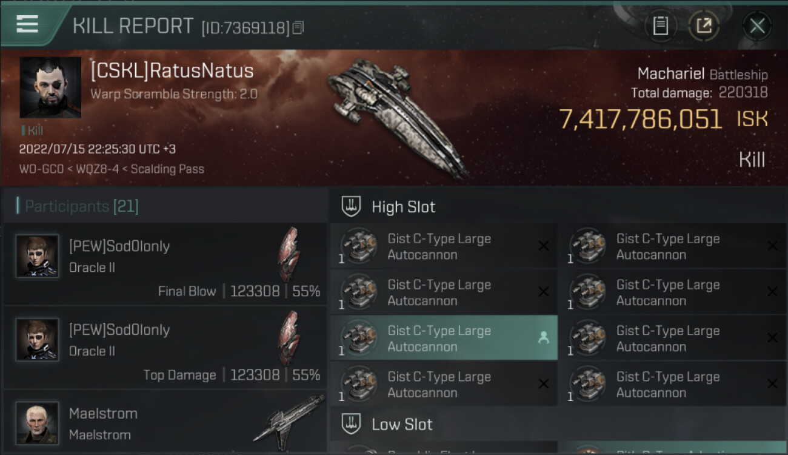Switch to the Participants [21] tab

click(x=81, y=206)
